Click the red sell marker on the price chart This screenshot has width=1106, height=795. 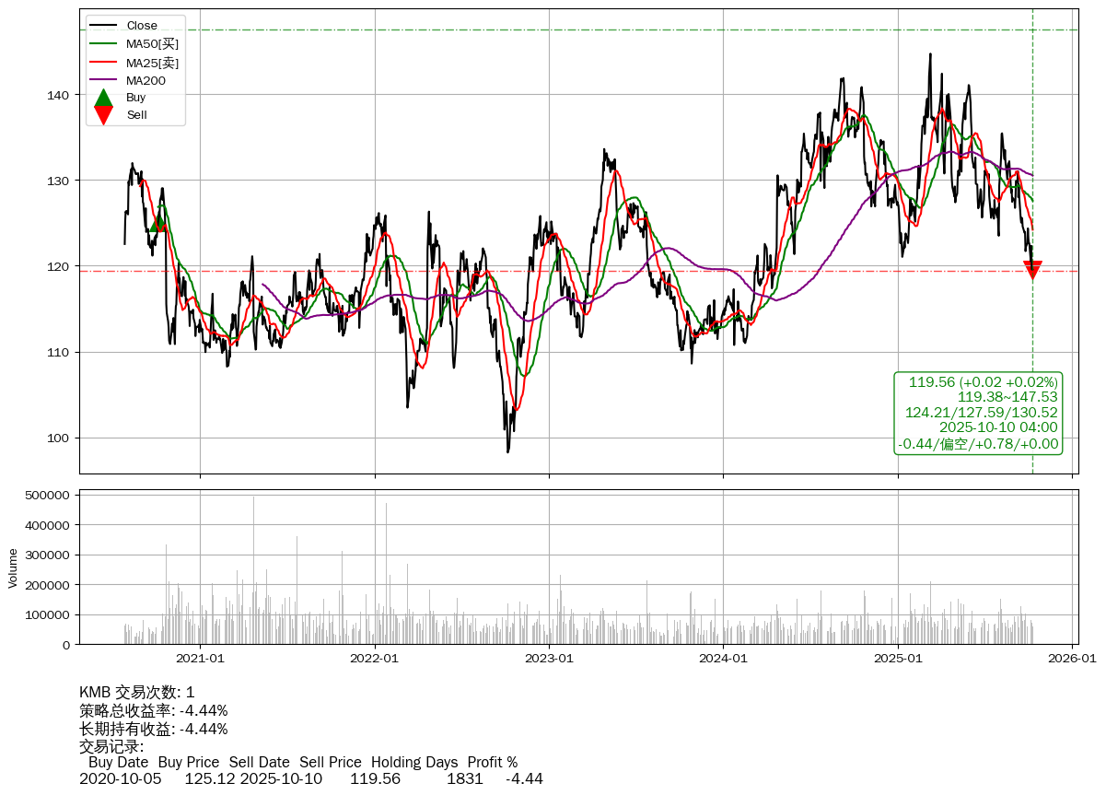1032,270
